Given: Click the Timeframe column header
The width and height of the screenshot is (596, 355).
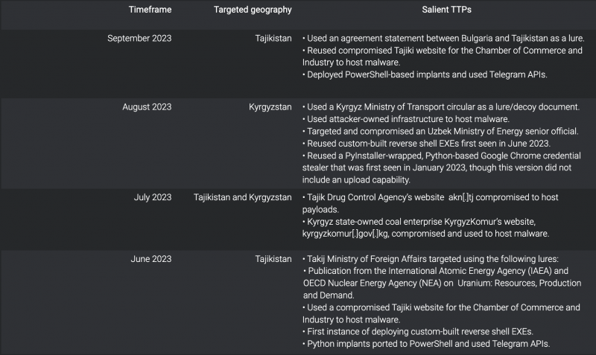Looking at the screenshot, I should pos(149,10).
